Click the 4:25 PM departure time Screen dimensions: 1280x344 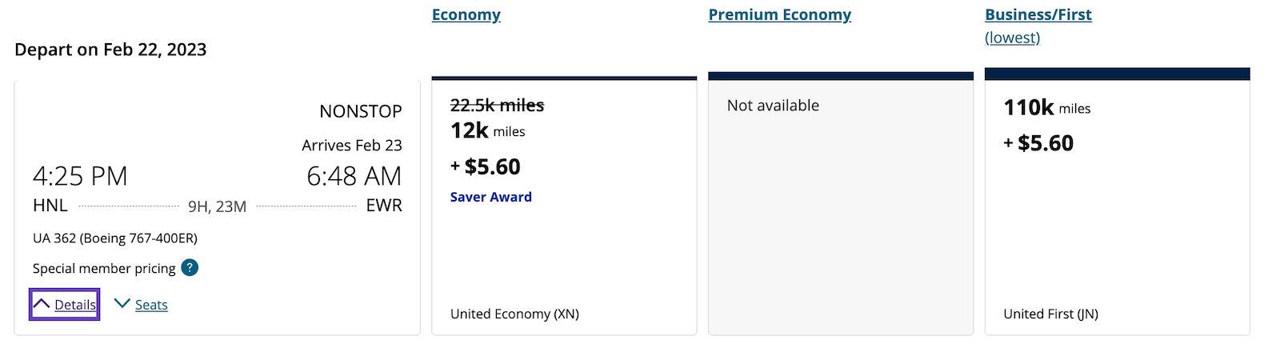(80, 176)
